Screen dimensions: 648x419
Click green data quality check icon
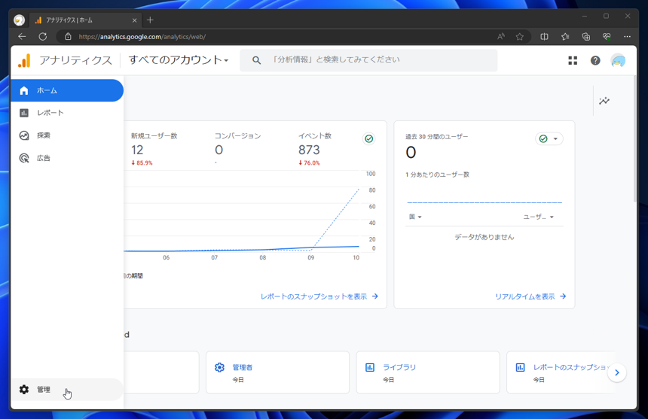click(x=368, y=139)
